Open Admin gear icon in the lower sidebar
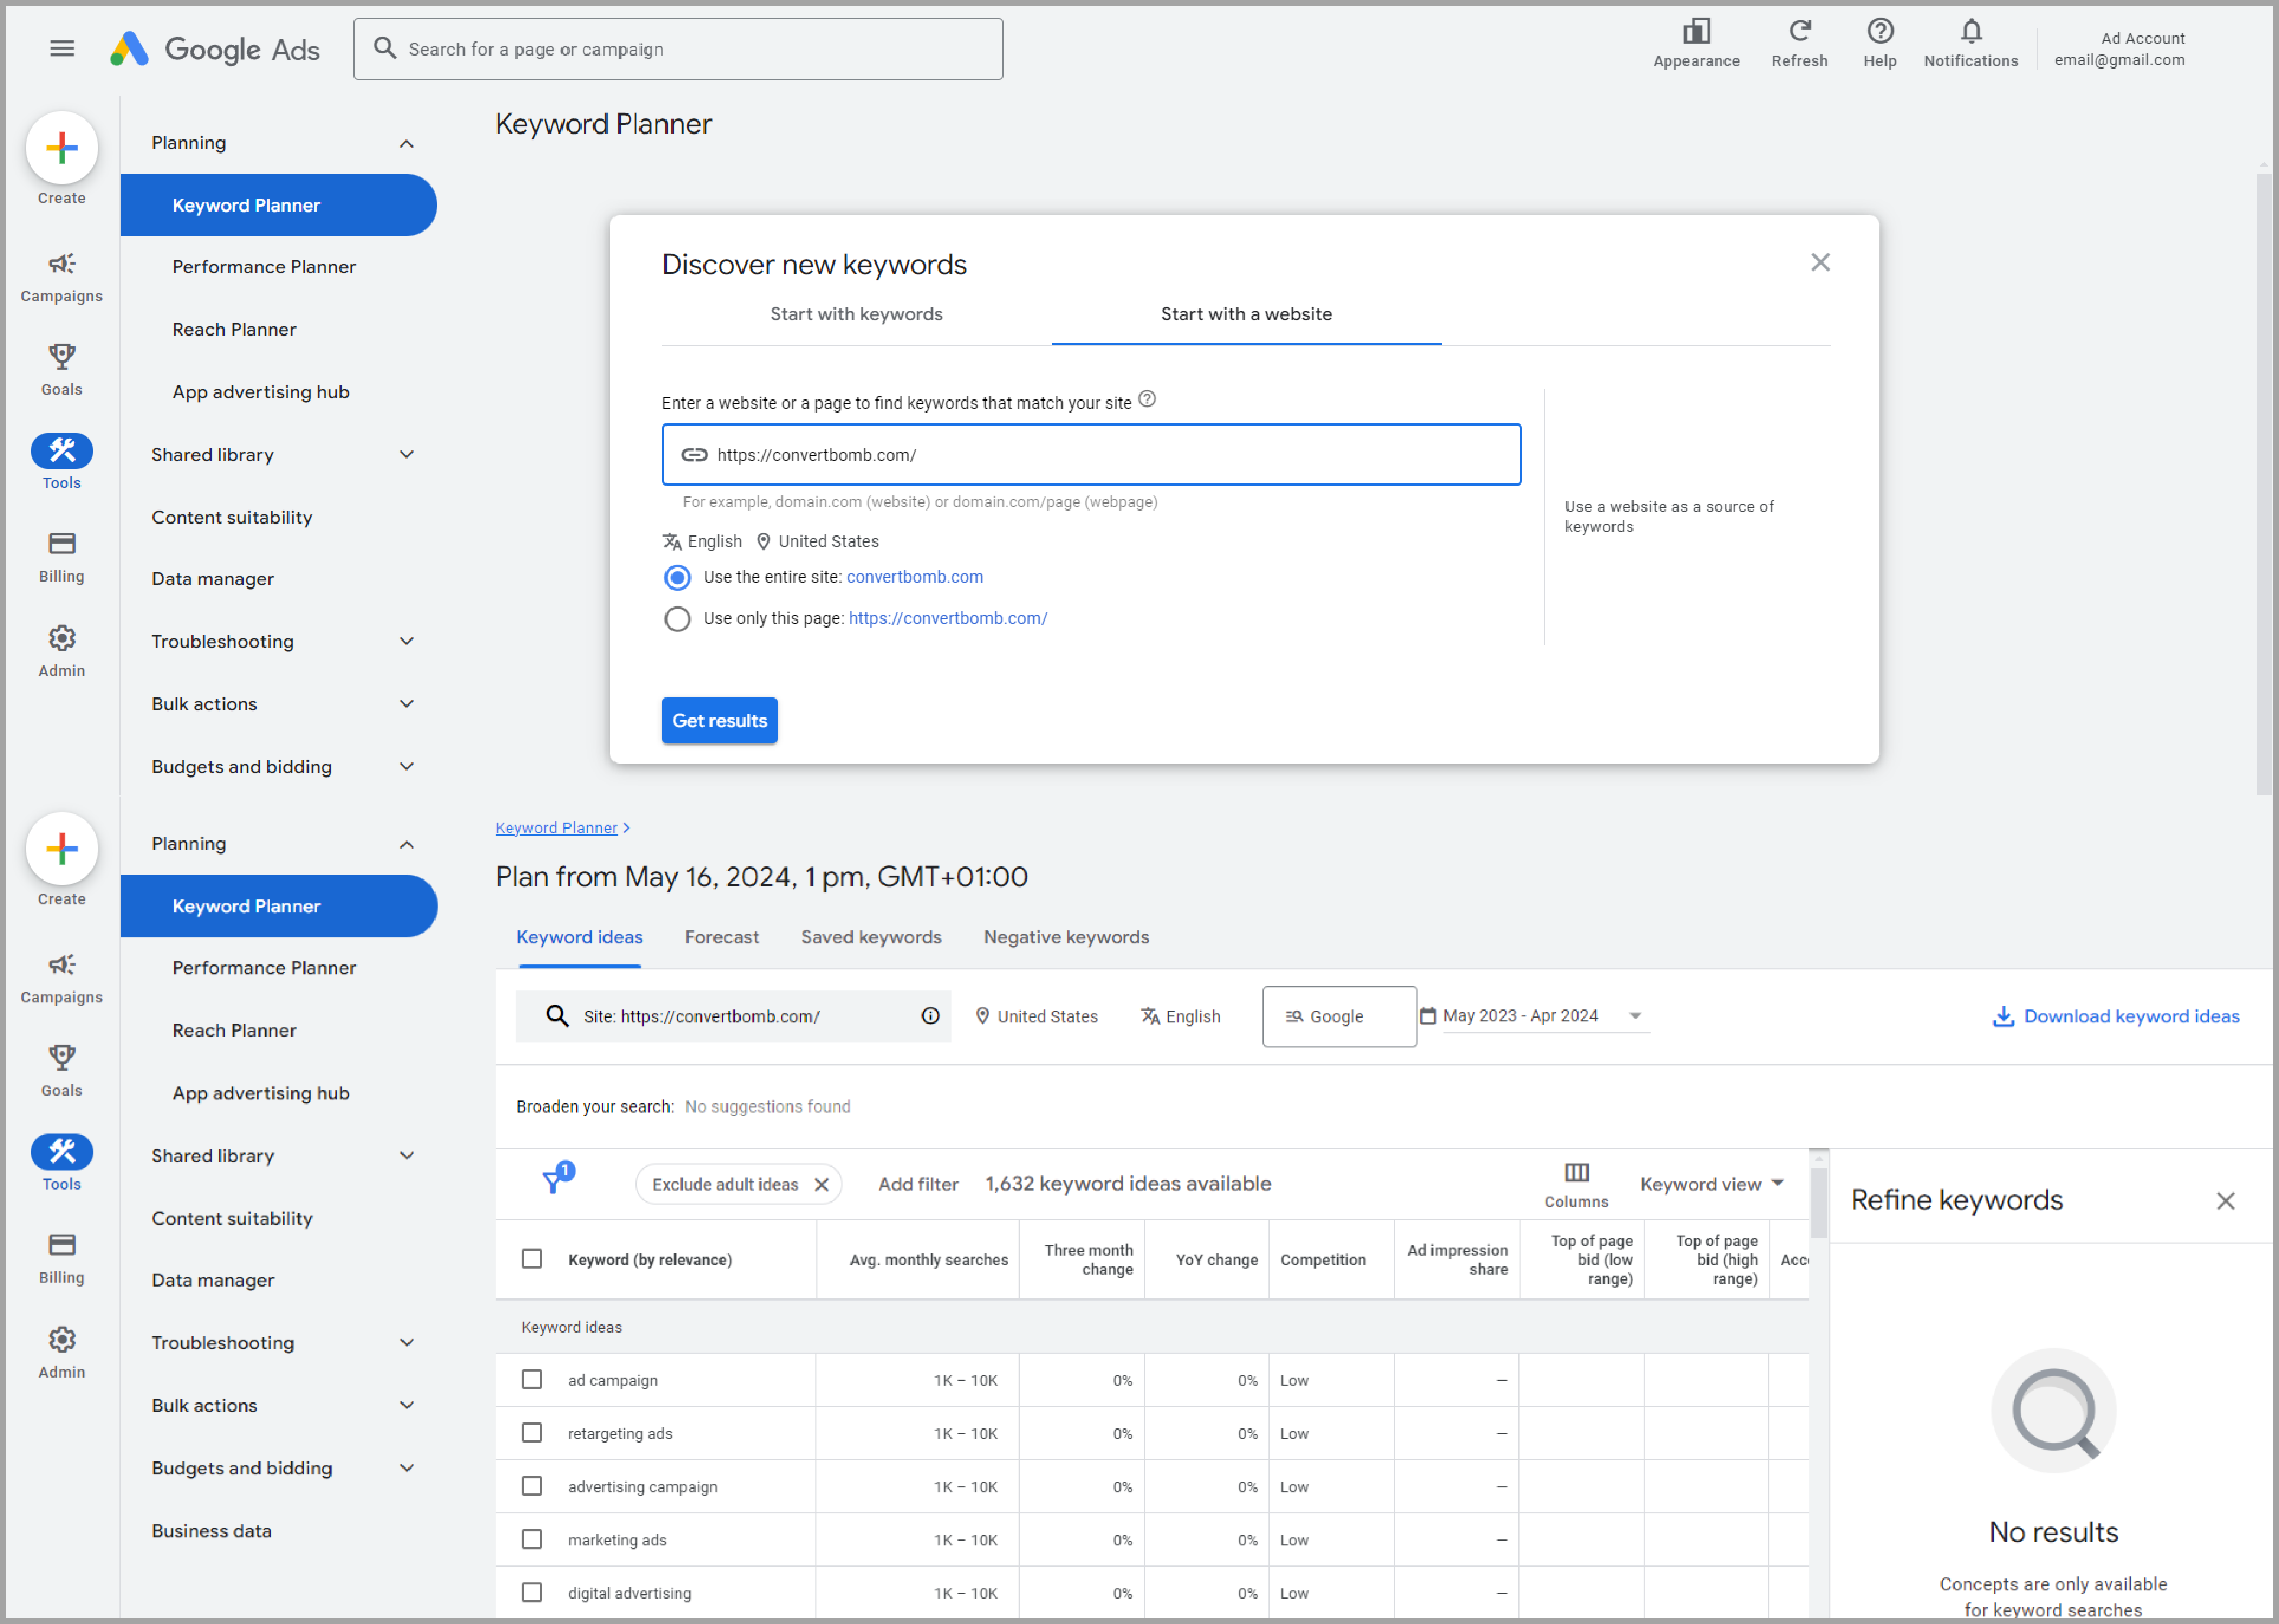Image resolution: width=2279 pixels, height=1624 pixels. click(62, 1340)
